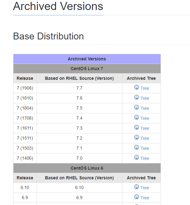Click the globe icon in the 7 (1804) row
This screenshot has width=190, height=205.
pos(136,107)
